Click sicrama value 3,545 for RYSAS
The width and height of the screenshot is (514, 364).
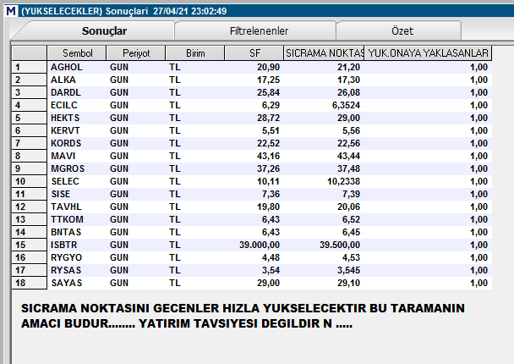(x=348, y=270)
